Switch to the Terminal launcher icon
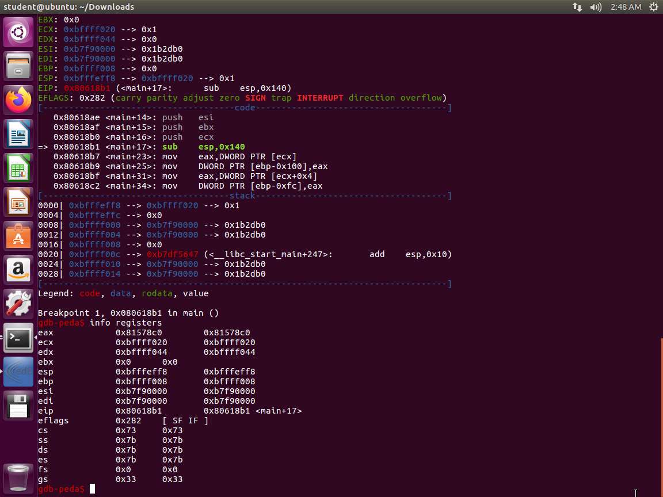 click(x=18, y=338)
